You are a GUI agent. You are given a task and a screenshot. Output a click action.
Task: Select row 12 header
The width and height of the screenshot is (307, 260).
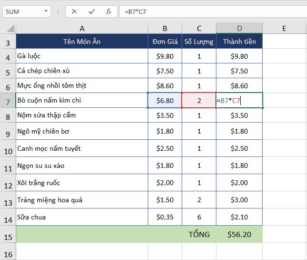point(8,183)
